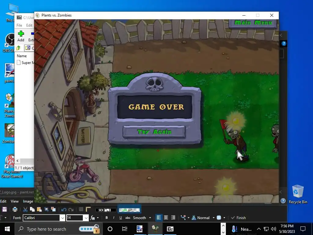
Task: Show hidden system tray icons chevron
Action: [x=259, y=229]
